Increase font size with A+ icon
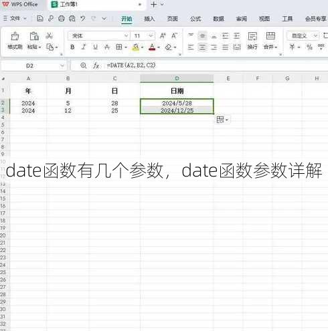Viewport: 328px width, 331px height. (x=163, y=35)
